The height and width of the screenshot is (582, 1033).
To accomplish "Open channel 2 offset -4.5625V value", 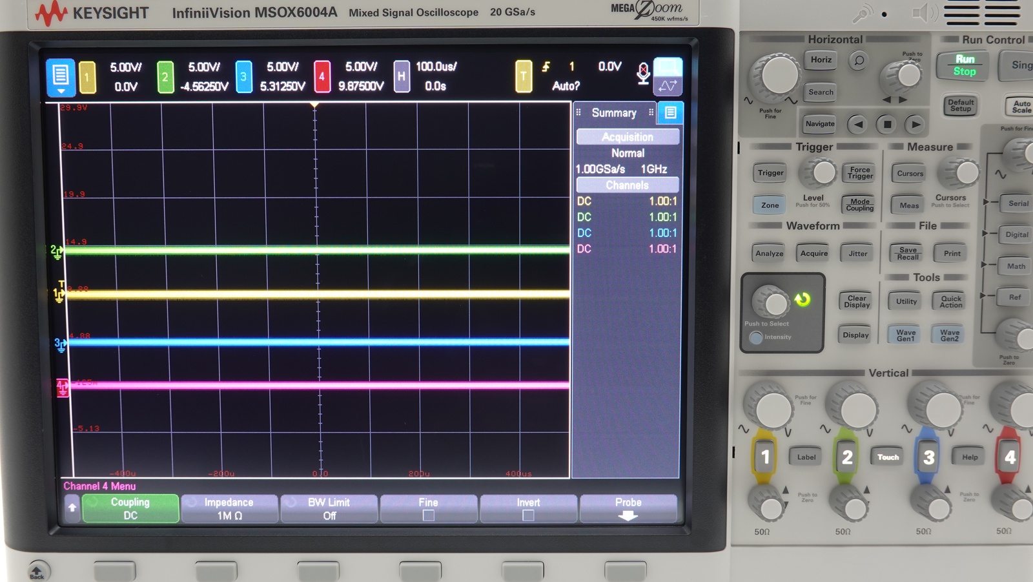I will tap(204, 87).
